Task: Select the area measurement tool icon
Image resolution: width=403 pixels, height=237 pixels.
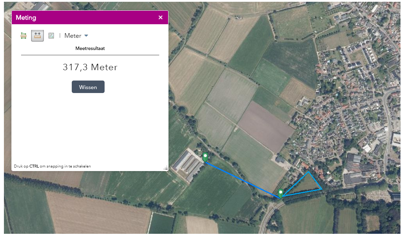Action: 24,36
